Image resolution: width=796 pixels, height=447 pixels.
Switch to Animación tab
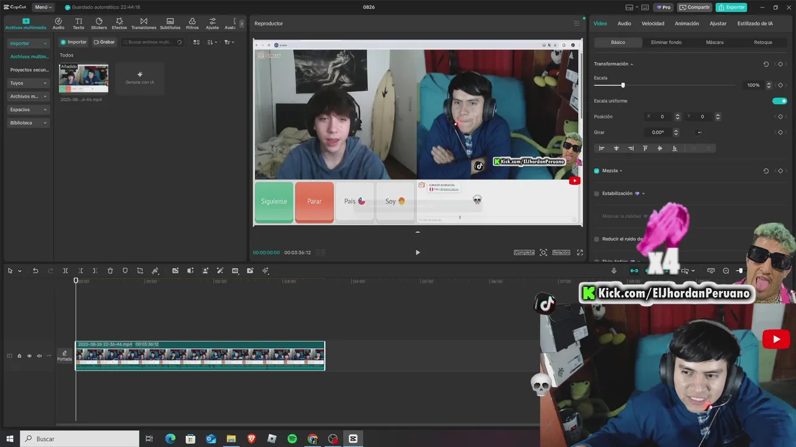coord(687,24)
